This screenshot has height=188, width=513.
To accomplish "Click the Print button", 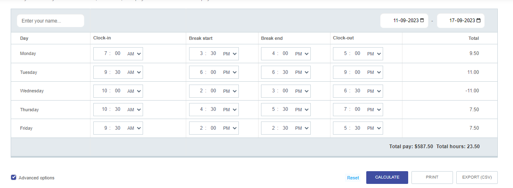I will coord(432,177).
